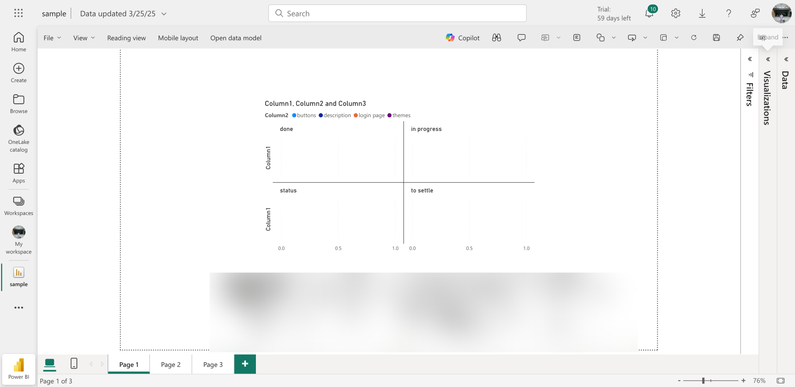Switch to the Page 2 tab
The image size is (795, 387).
170,364
